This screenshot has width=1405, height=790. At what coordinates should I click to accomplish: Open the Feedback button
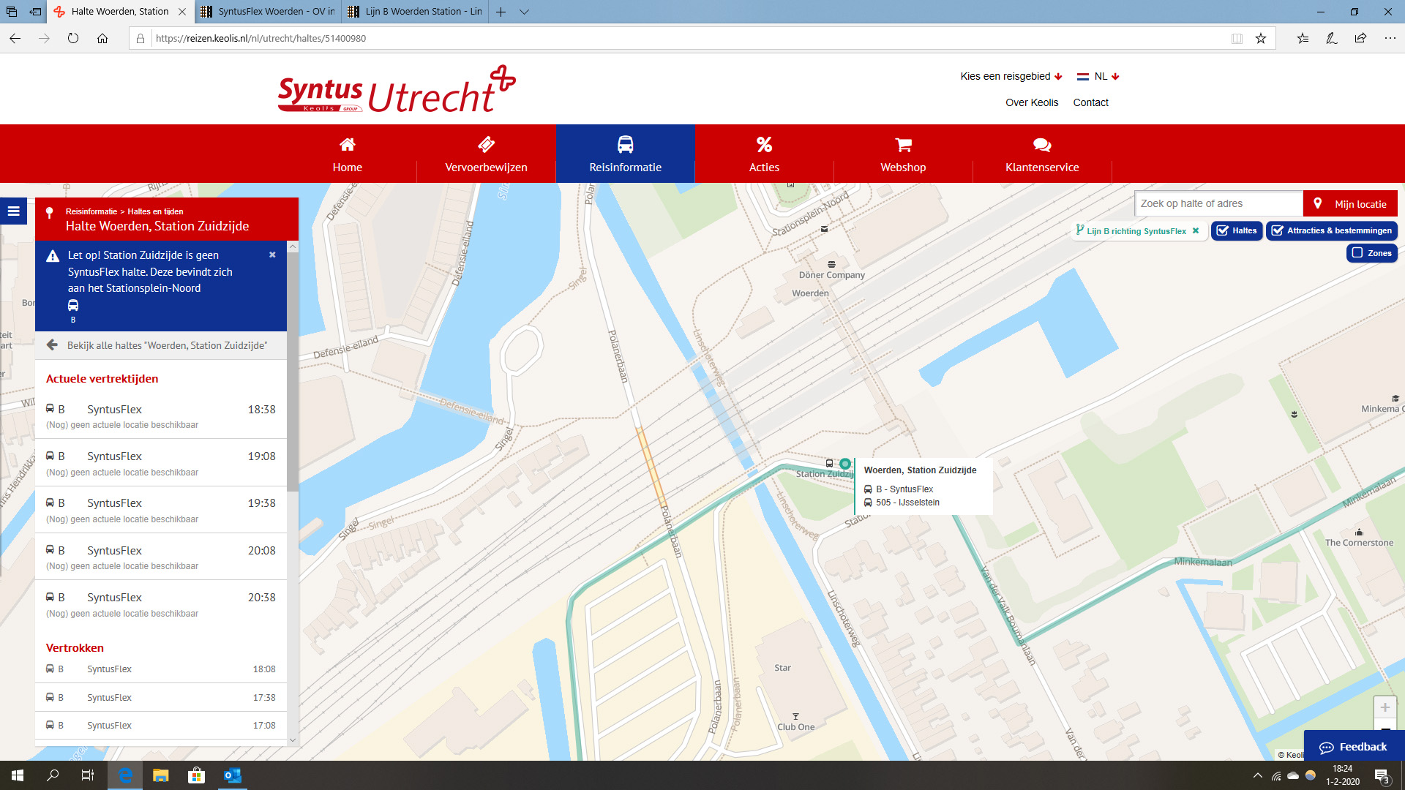pyautogui.click(x=1354, y=747)
